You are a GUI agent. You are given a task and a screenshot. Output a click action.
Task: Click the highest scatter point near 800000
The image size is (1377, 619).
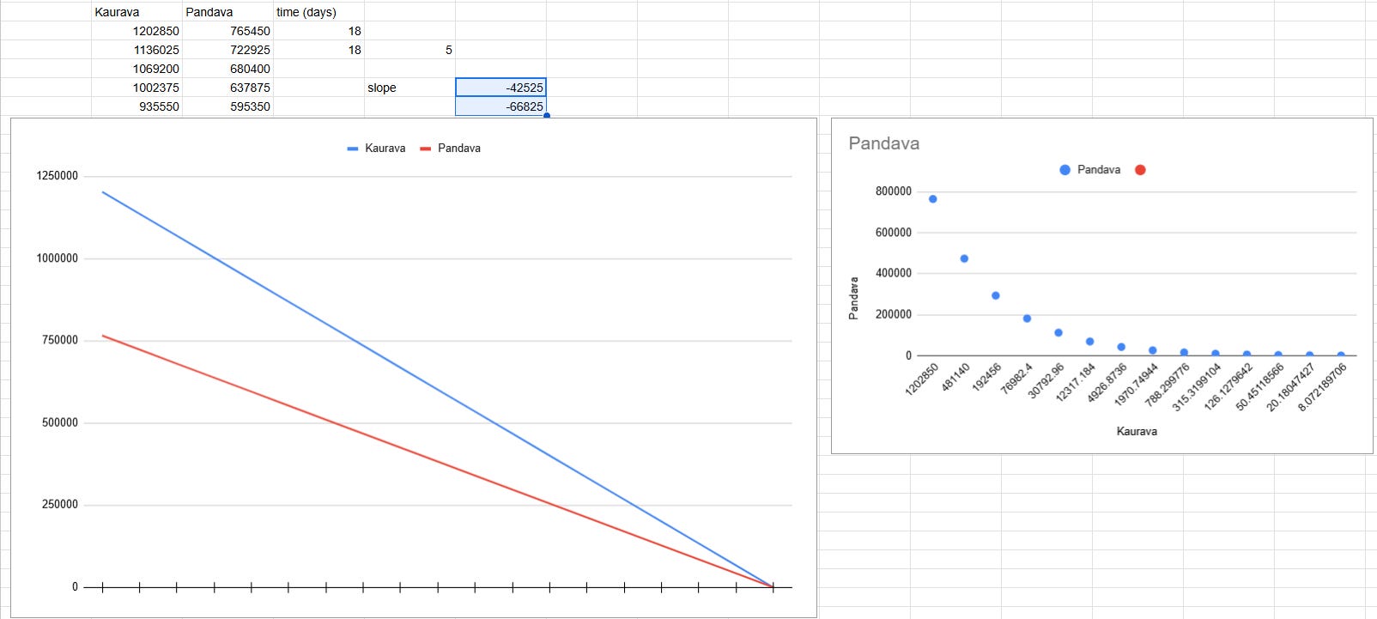point(933,199)
